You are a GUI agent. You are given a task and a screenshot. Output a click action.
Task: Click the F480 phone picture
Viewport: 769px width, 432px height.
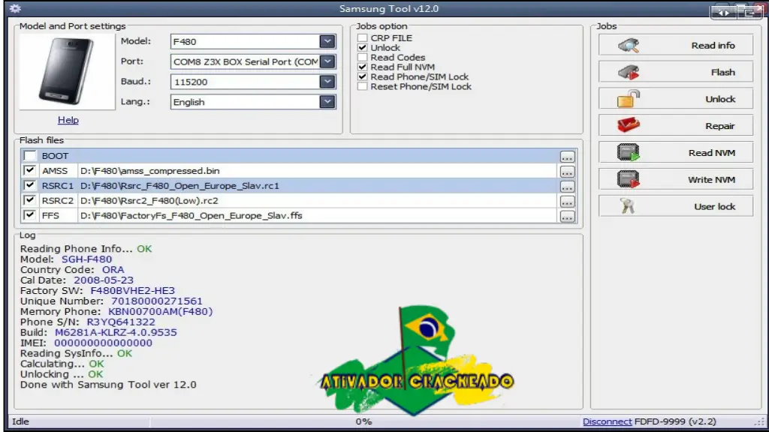(67, 71)
